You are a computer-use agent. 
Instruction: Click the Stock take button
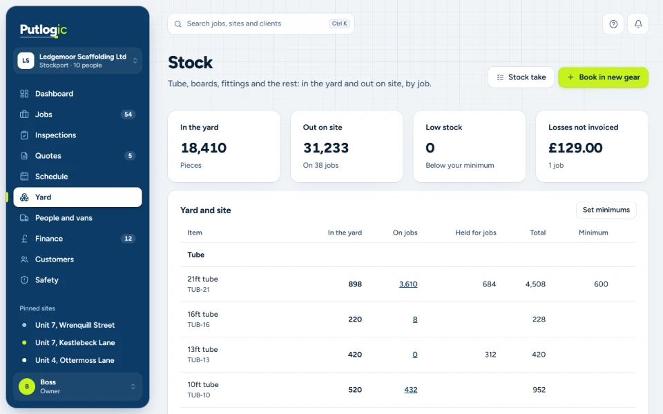[x=521, y=77]
